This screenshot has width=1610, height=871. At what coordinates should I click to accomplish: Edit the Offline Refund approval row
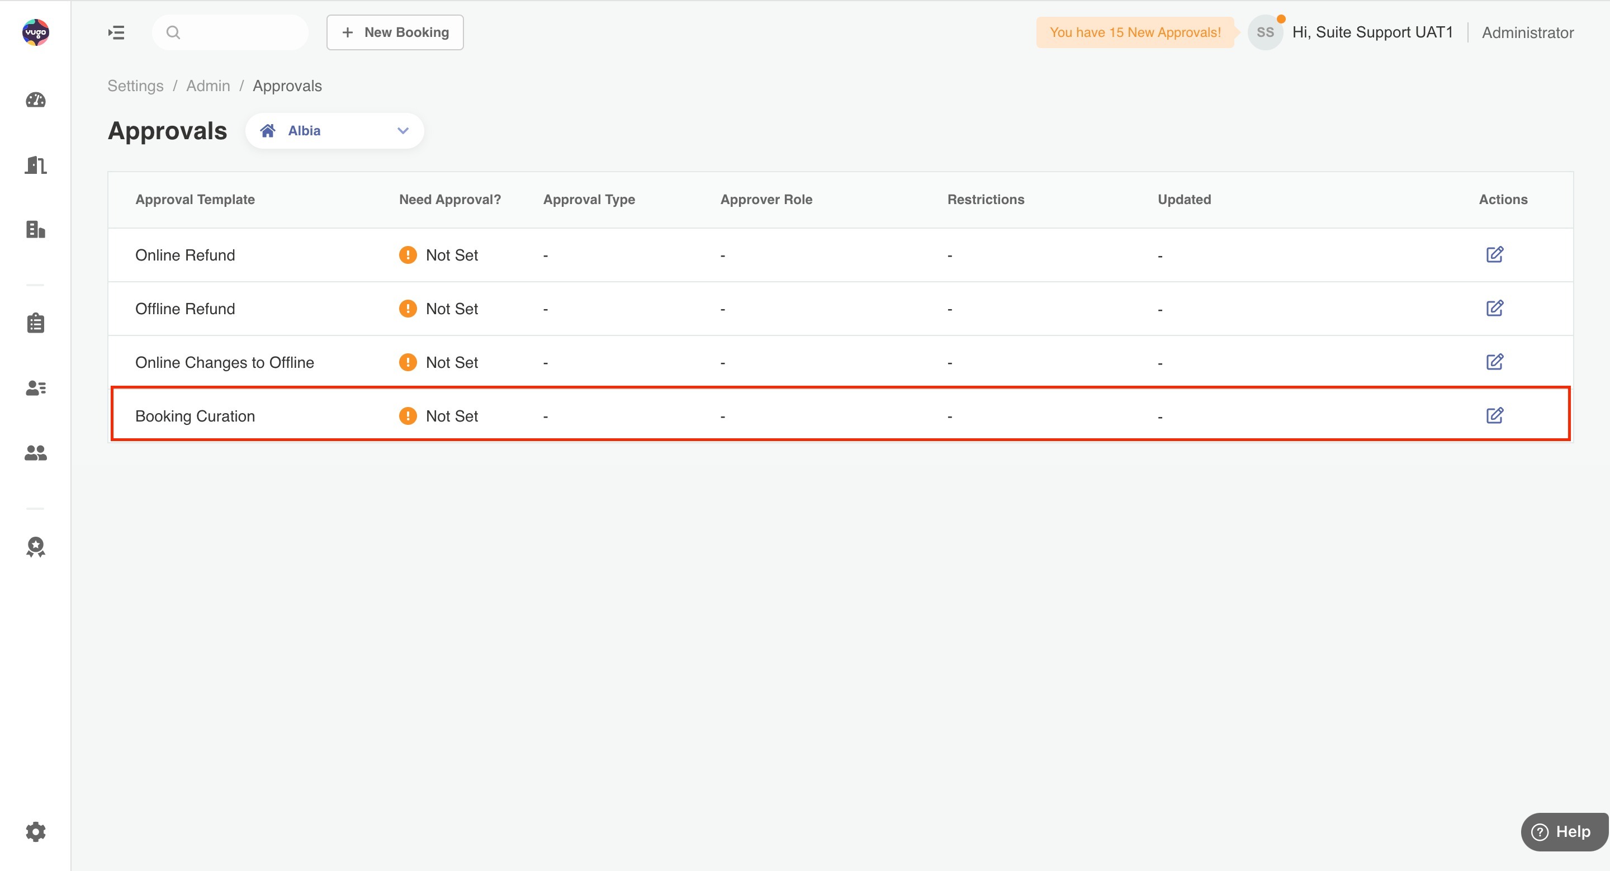(x=1494, y=308)
